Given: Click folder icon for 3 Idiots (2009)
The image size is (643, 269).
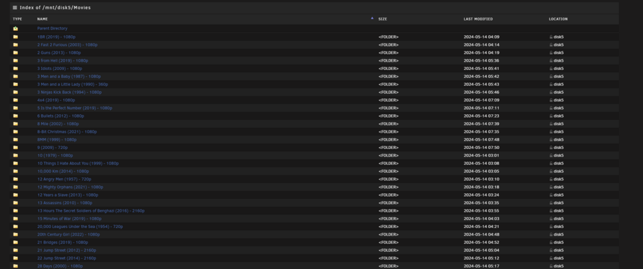Looking at the screenshot, I should click(15, 69).
